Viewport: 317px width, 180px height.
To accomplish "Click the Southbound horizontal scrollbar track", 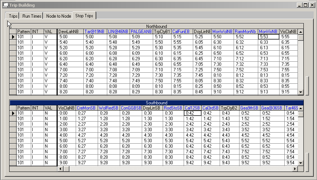I will click(x=184, y=169).
